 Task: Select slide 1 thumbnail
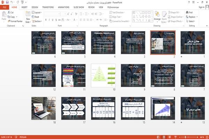pyautogui.click(x=193, y=43)
